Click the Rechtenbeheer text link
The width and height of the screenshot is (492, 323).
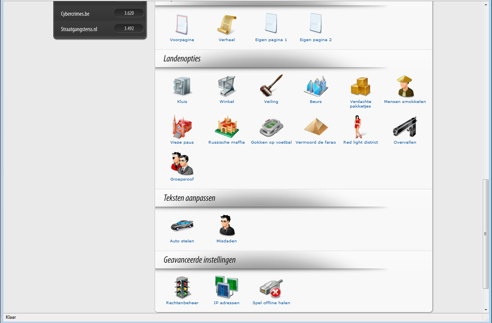coord(182,303)
